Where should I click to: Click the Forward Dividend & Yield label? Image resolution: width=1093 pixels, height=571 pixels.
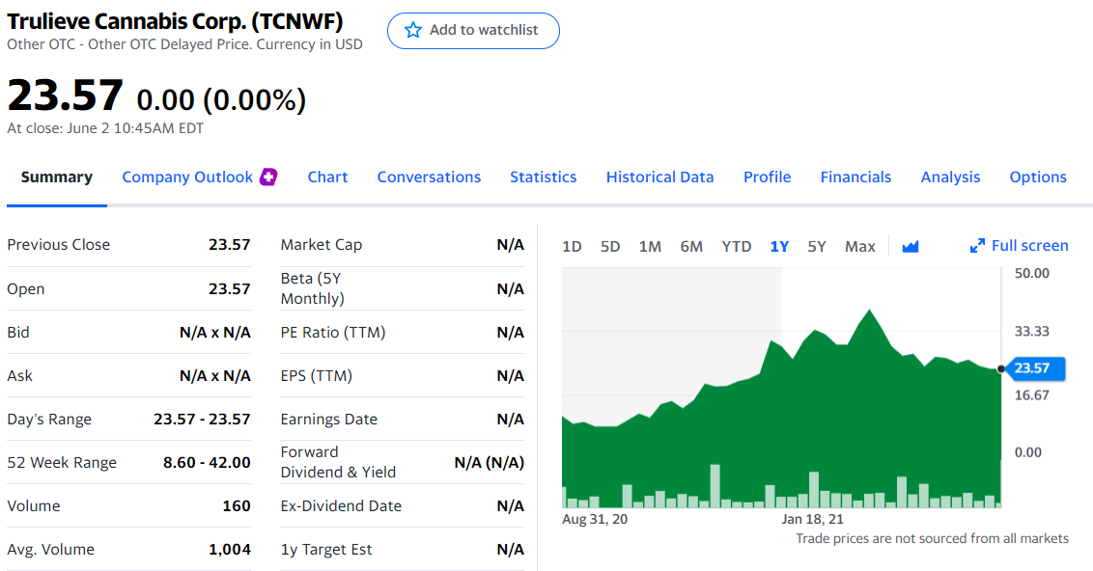[x=338, y=462]
